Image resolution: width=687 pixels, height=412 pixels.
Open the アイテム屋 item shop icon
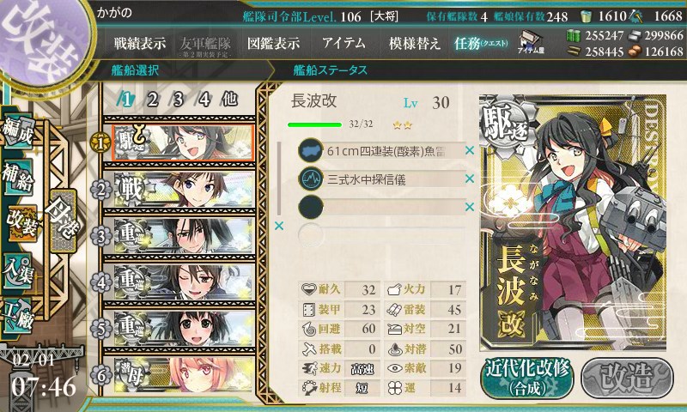coord(531,42)
